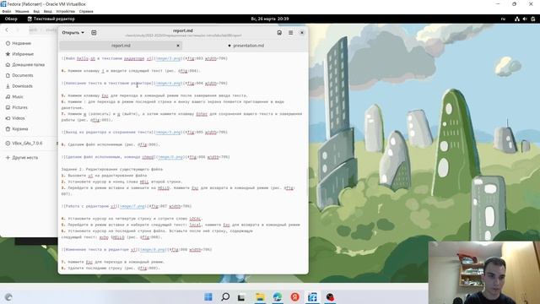Viewport: 540px width, 304px height.
Task: Click the ru keyboard layout indicator
Action: 503,19
